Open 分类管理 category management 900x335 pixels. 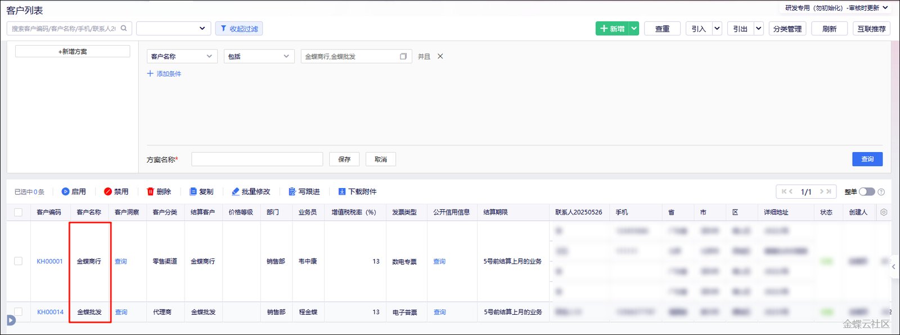(x=787, y=29)
